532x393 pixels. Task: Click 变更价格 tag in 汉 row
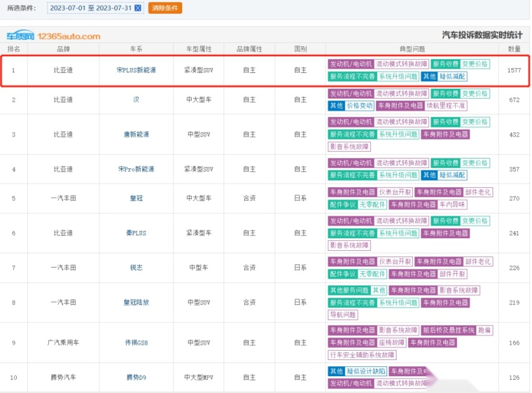pyautogui.click(x=475, y=94)
